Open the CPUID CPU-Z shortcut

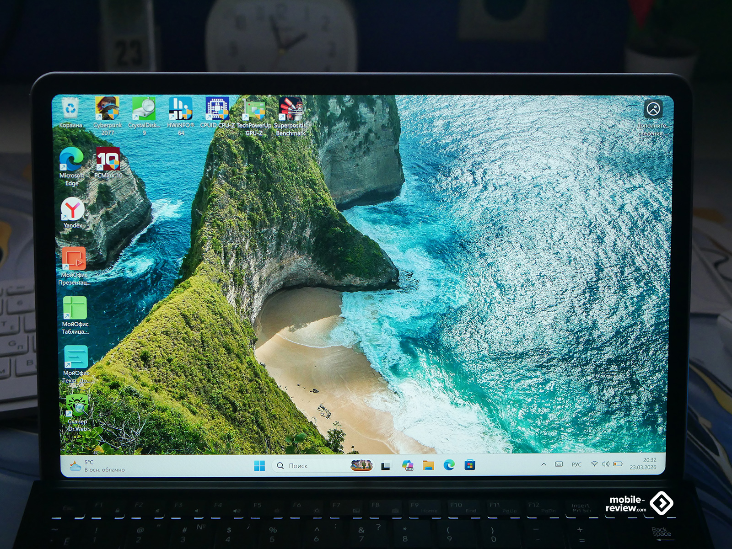coord(217,109)
